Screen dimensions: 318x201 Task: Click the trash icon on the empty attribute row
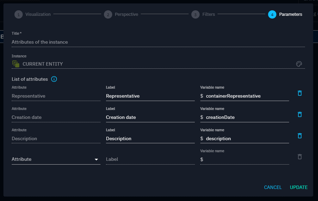(299, 156)
